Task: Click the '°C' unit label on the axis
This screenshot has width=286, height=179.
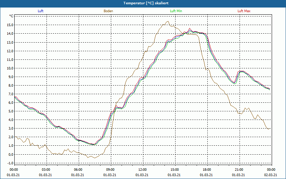Action: (11, 16)
